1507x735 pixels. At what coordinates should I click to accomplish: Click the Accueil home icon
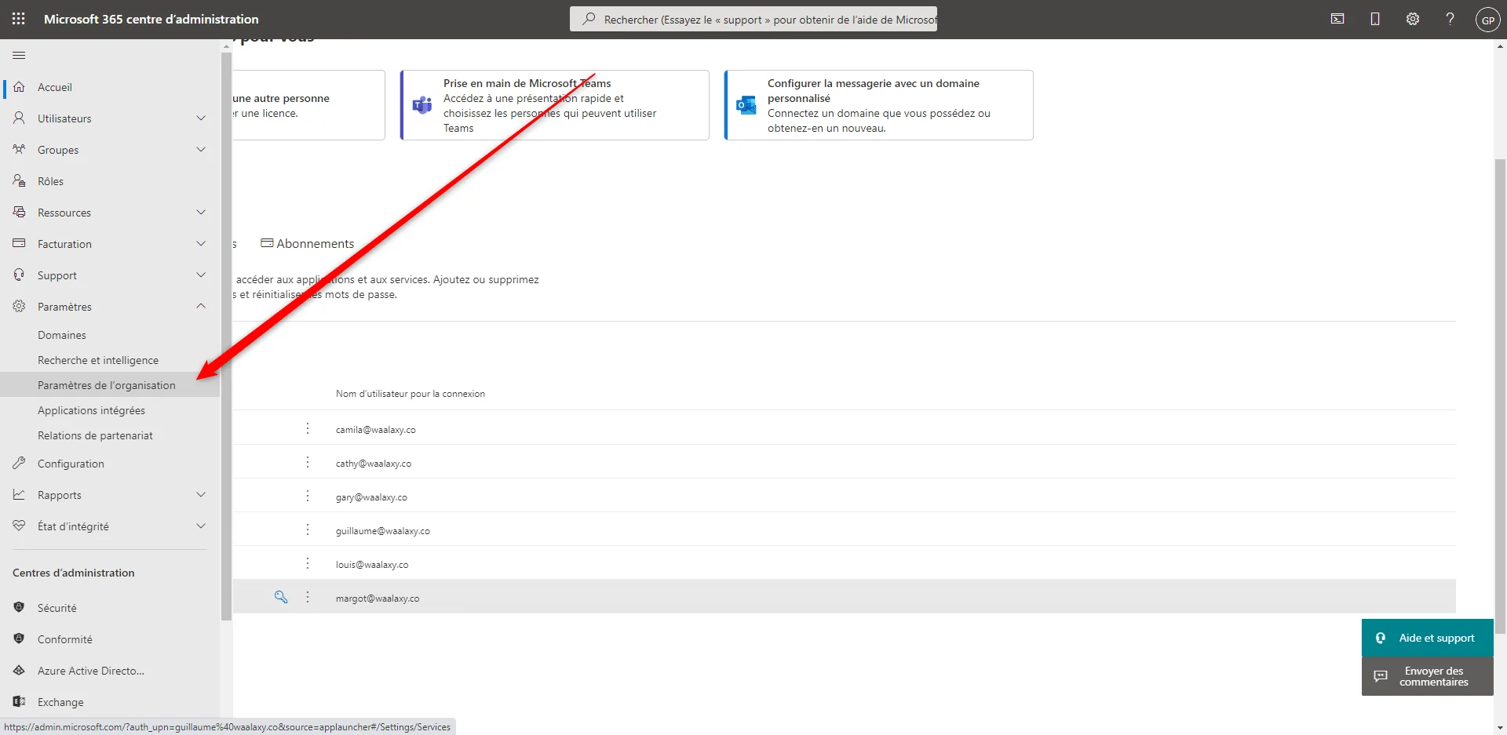pyautogui.click(x=19, y=87)
